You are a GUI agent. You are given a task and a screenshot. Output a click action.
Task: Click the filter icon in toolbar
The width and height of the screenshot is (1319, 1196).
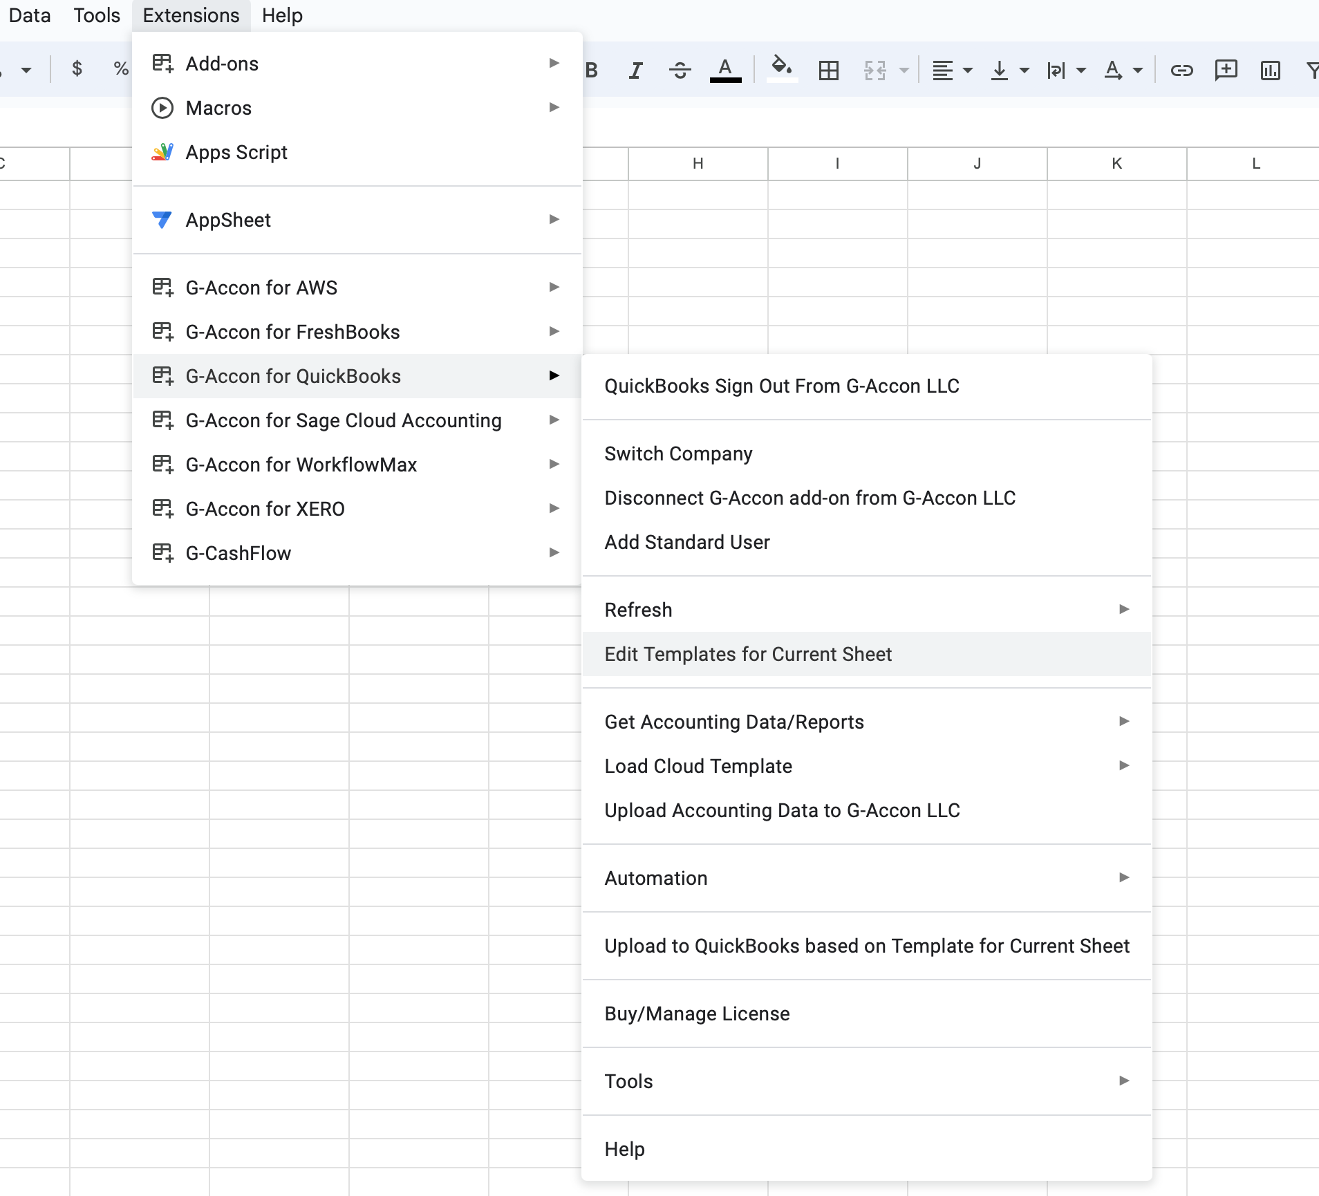(1311, 70)
